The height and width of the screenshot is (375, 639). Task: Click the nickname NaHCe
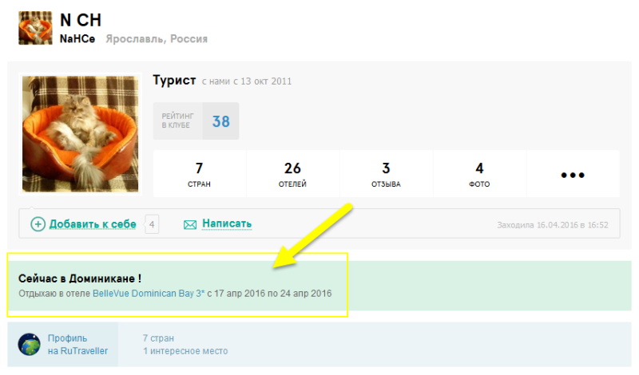tap(77, 38)
